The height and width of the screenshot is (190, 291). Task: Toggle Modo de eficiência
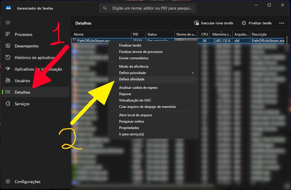click(153, 66)
